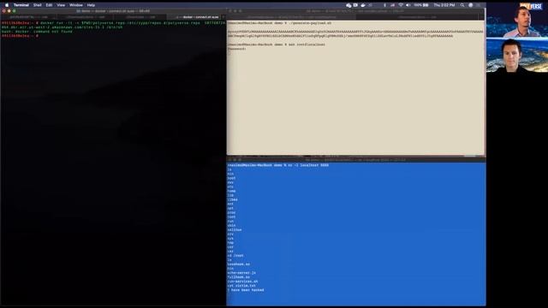Click the 'nc -l localhost' command in blue terminal
The width and height of the screenshot is (548, 308).
[x=278, y=165]
